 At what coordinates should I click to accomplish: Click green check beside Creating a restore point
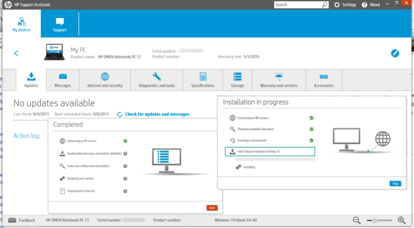[x=311, y=140]
